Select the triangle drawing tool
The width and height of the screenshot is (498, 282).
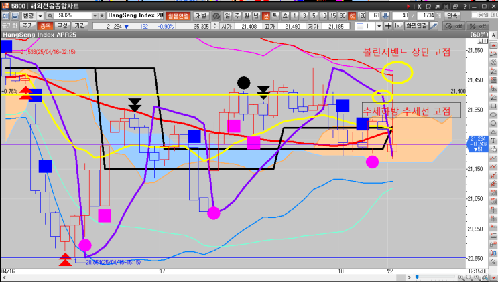[493, 132]
